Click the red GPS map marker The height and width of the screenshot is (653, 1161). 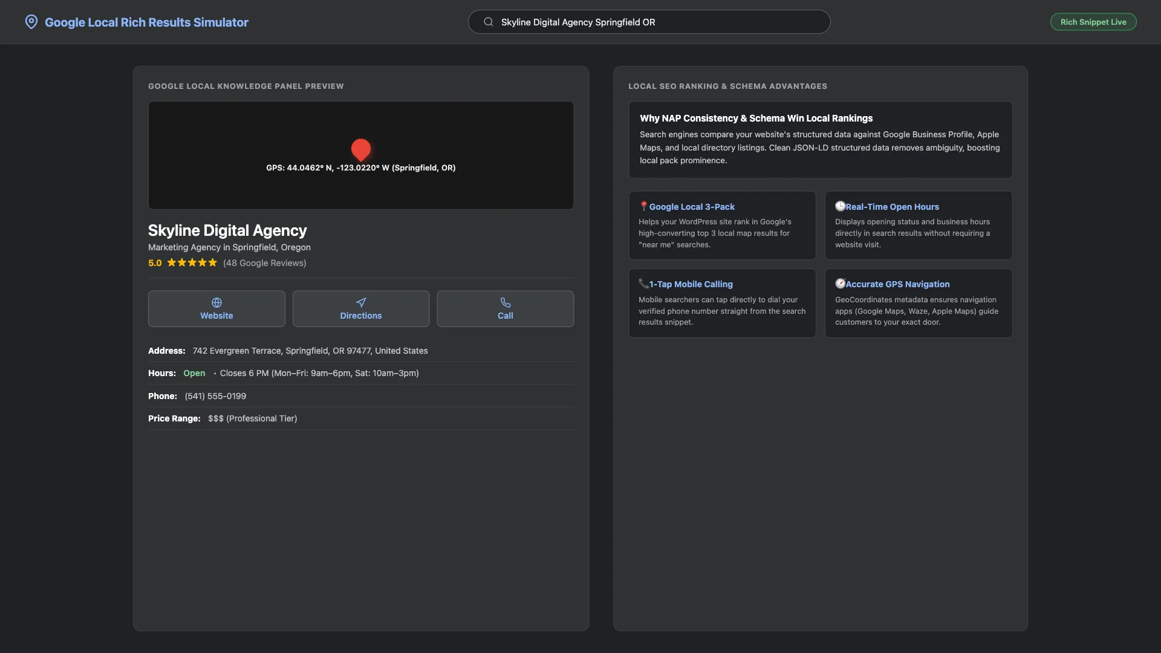pyautogui.click(x=361, y=149)
